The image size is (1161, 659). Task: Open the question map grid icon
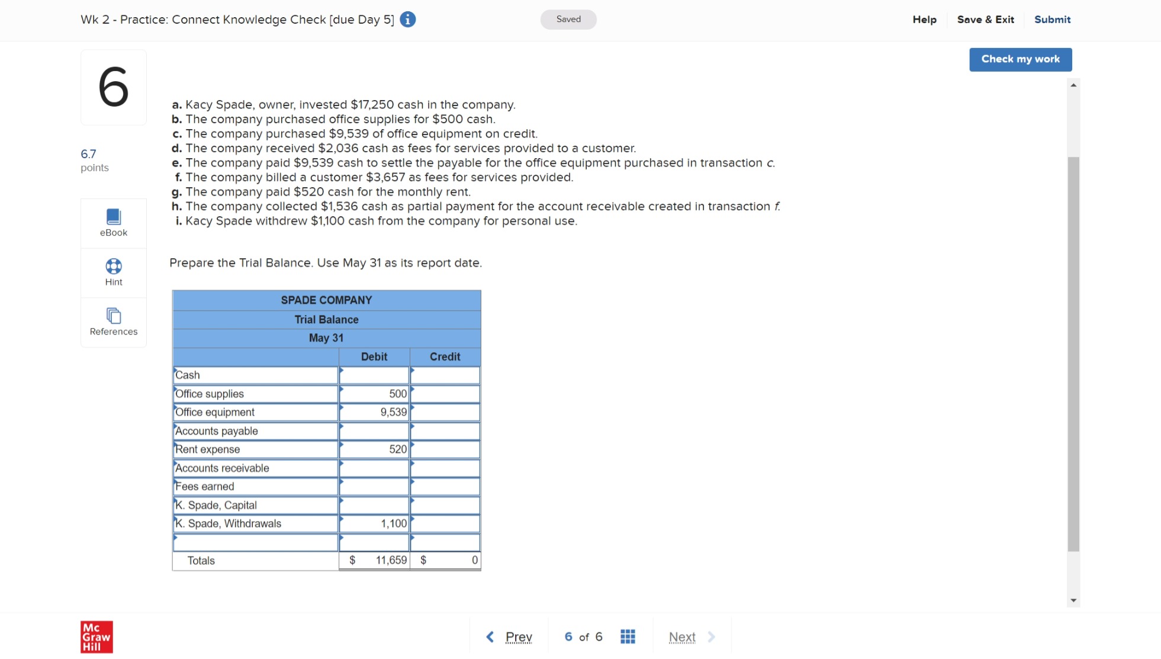(x=627, y=636)
